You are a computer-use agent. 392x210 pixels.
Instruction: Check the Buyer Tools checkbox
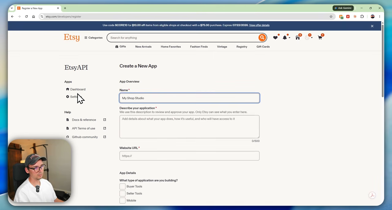tap(123, 186)
